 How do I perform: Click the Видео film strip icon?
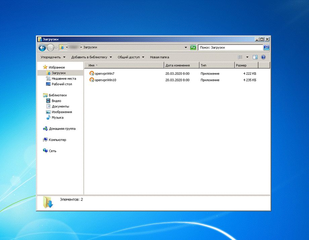48,101
